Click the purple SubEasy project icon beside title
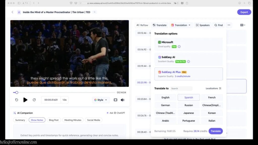The image size is (258, 145). pos(19,12)
